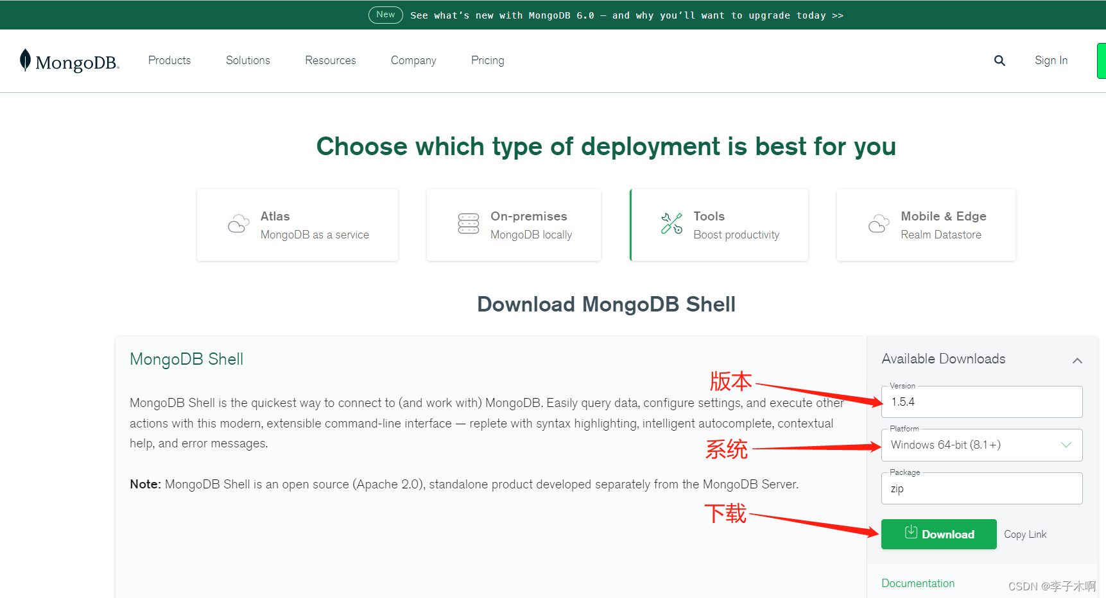This screenshot has width=1106, height=598.
Task: Open the Package zip dropdown
Action: (981, 488)
